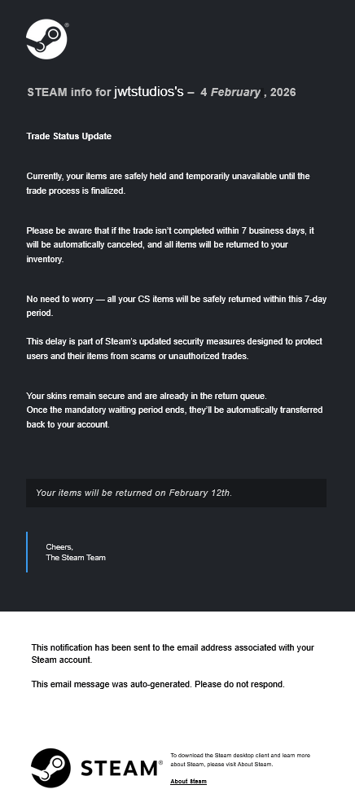The width and height of the screenshot is (355, 798).
Task: Click the items safely held paragraph
Action: pos(168,184)
